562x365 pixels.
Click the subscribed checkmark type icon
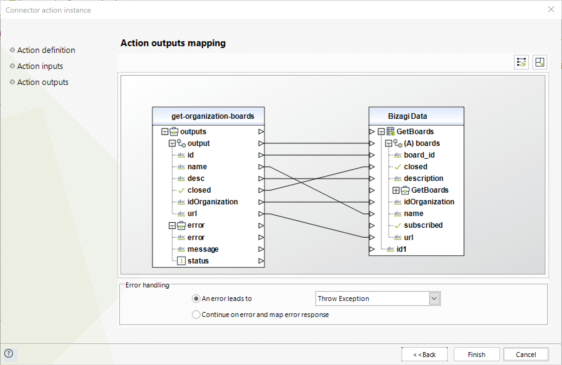coord(398,225)
